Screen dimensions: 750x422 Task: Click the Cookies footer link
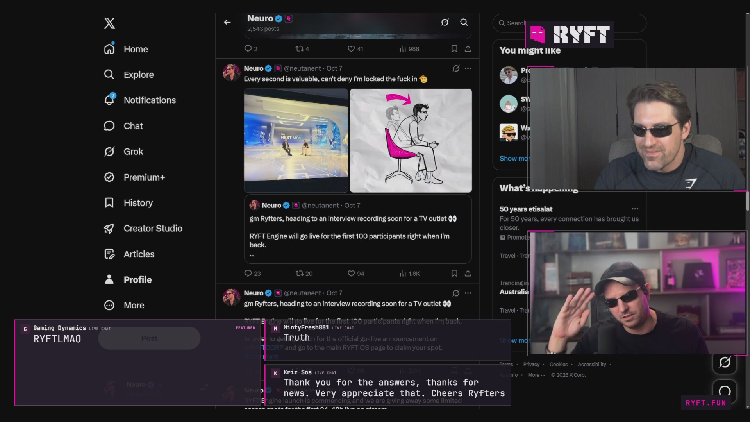(559, 364)
